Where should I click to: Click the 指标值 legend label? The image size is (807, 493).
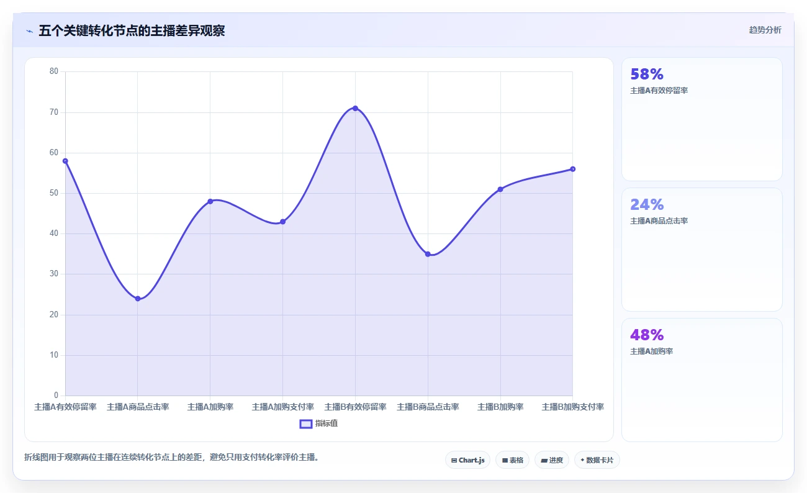tap(326, 423)
